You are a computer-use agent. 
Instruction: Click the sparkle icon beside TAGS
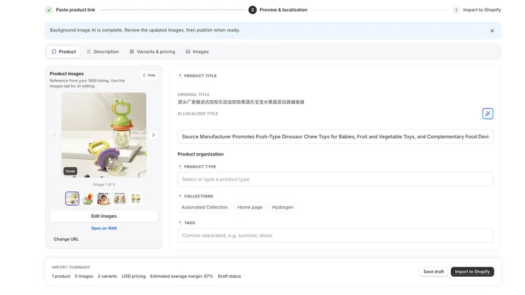[180, 223]
